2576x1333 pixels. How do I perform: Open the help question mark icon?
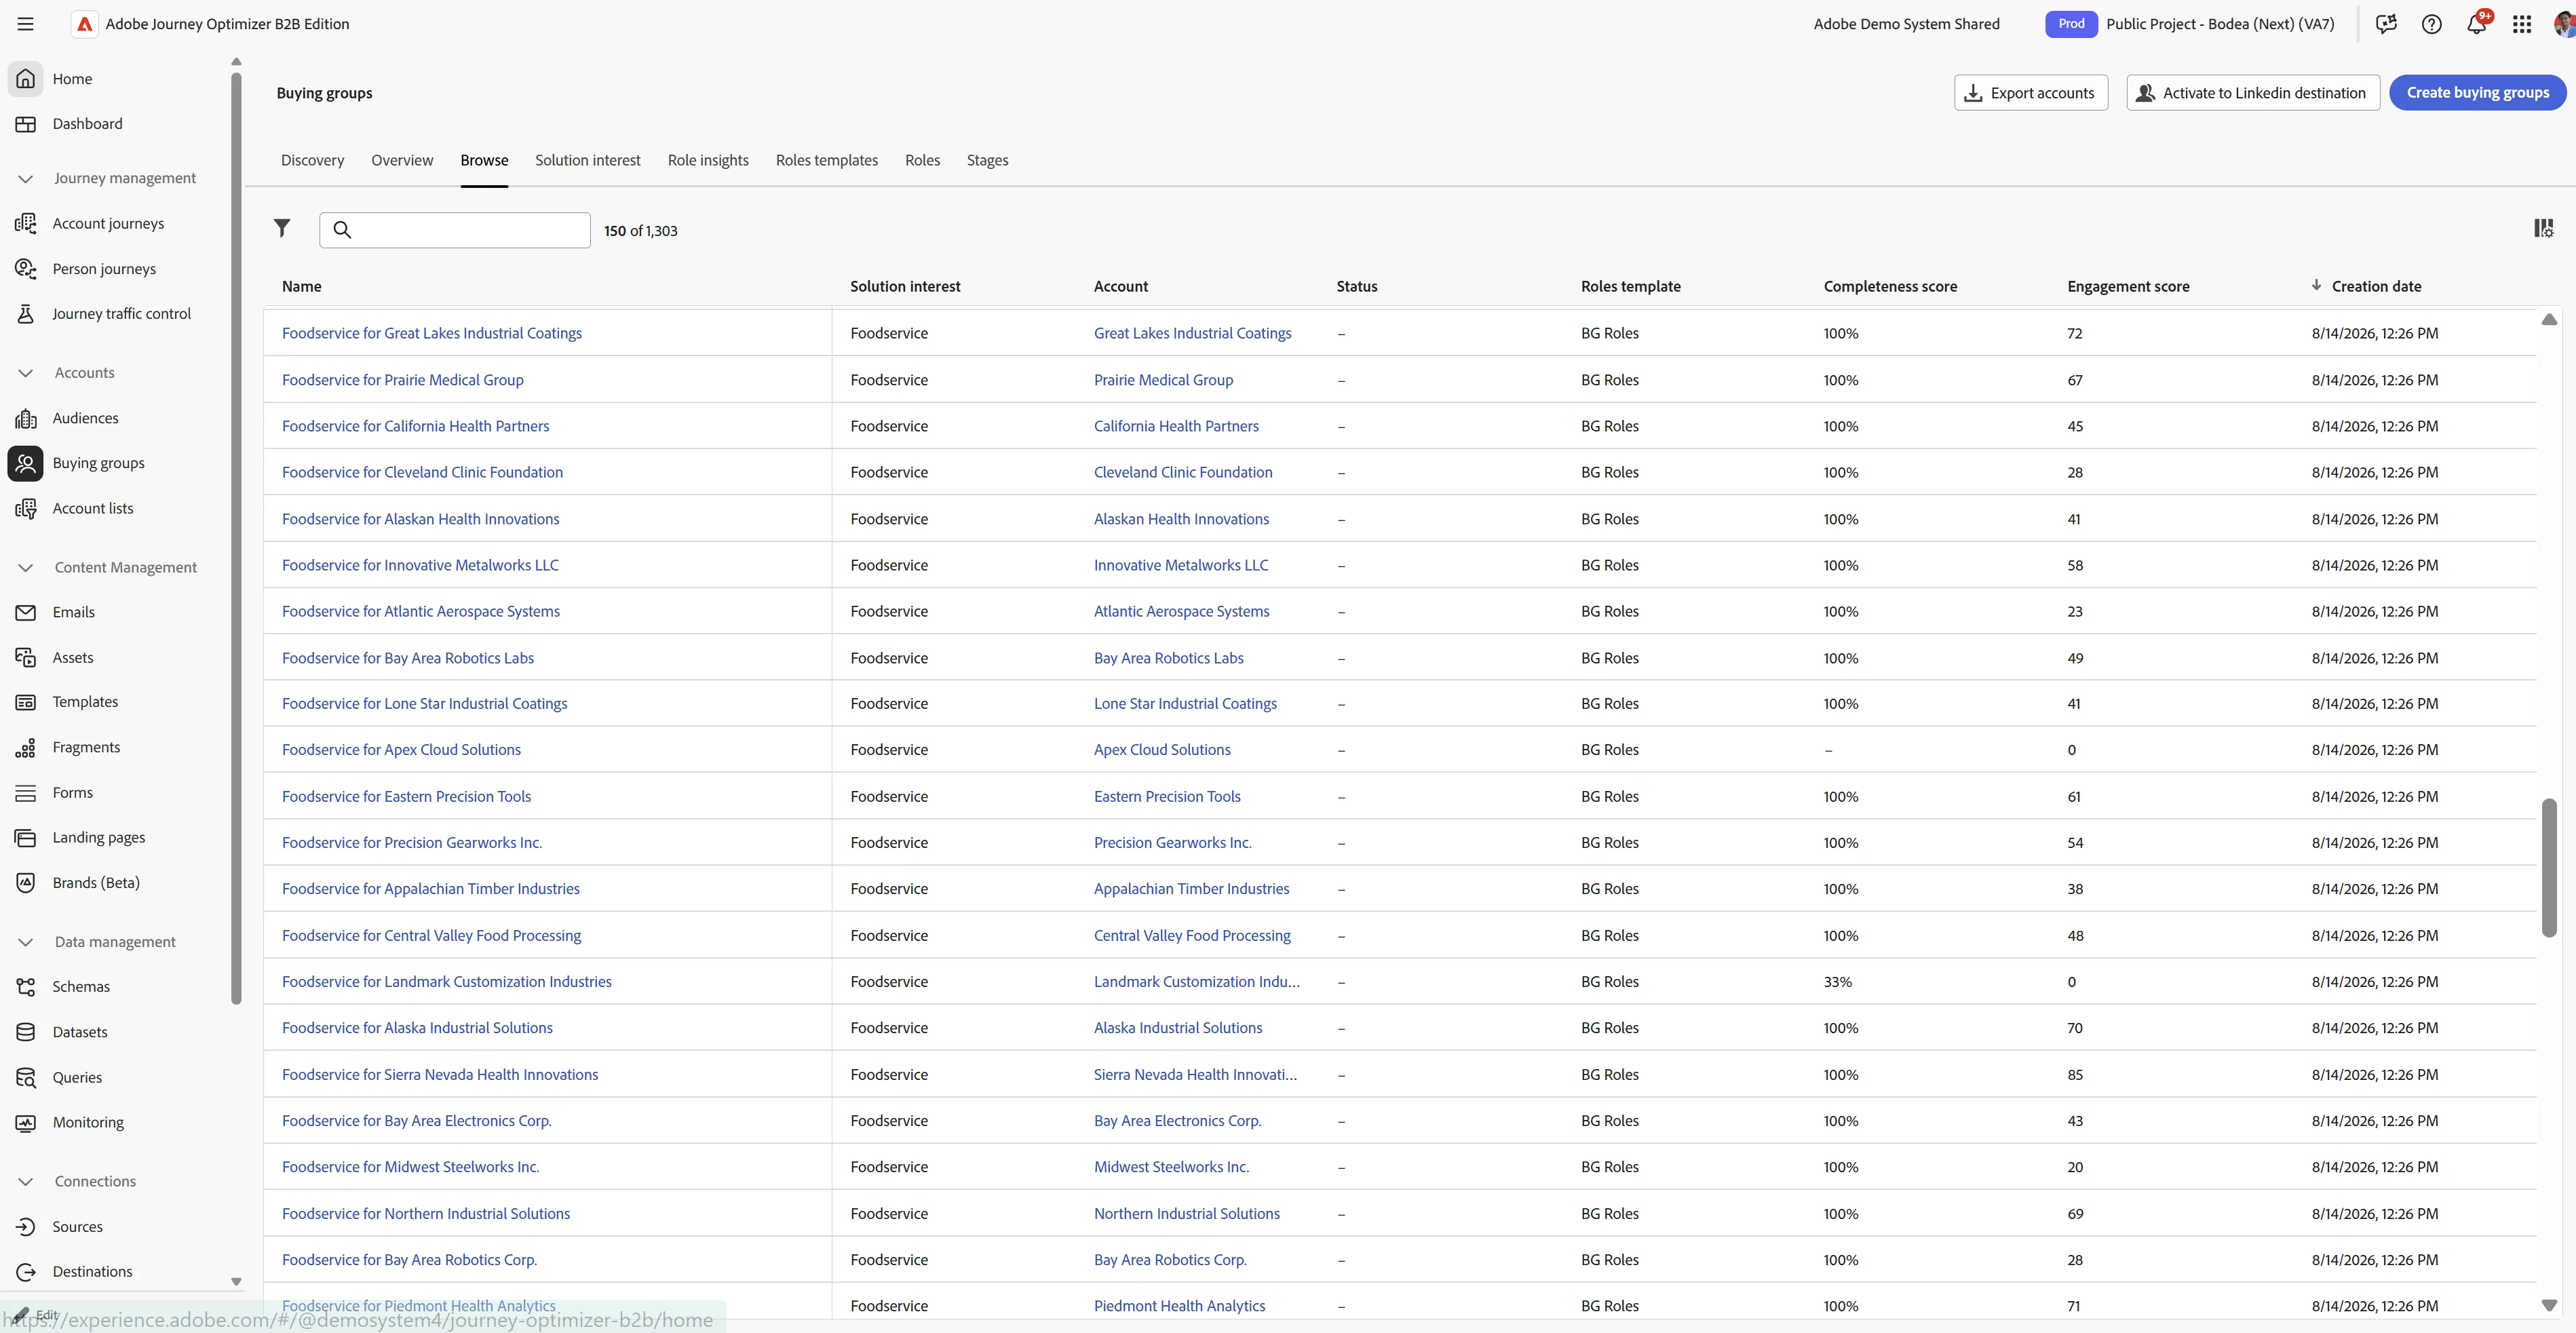click(x=2431, y=24)
